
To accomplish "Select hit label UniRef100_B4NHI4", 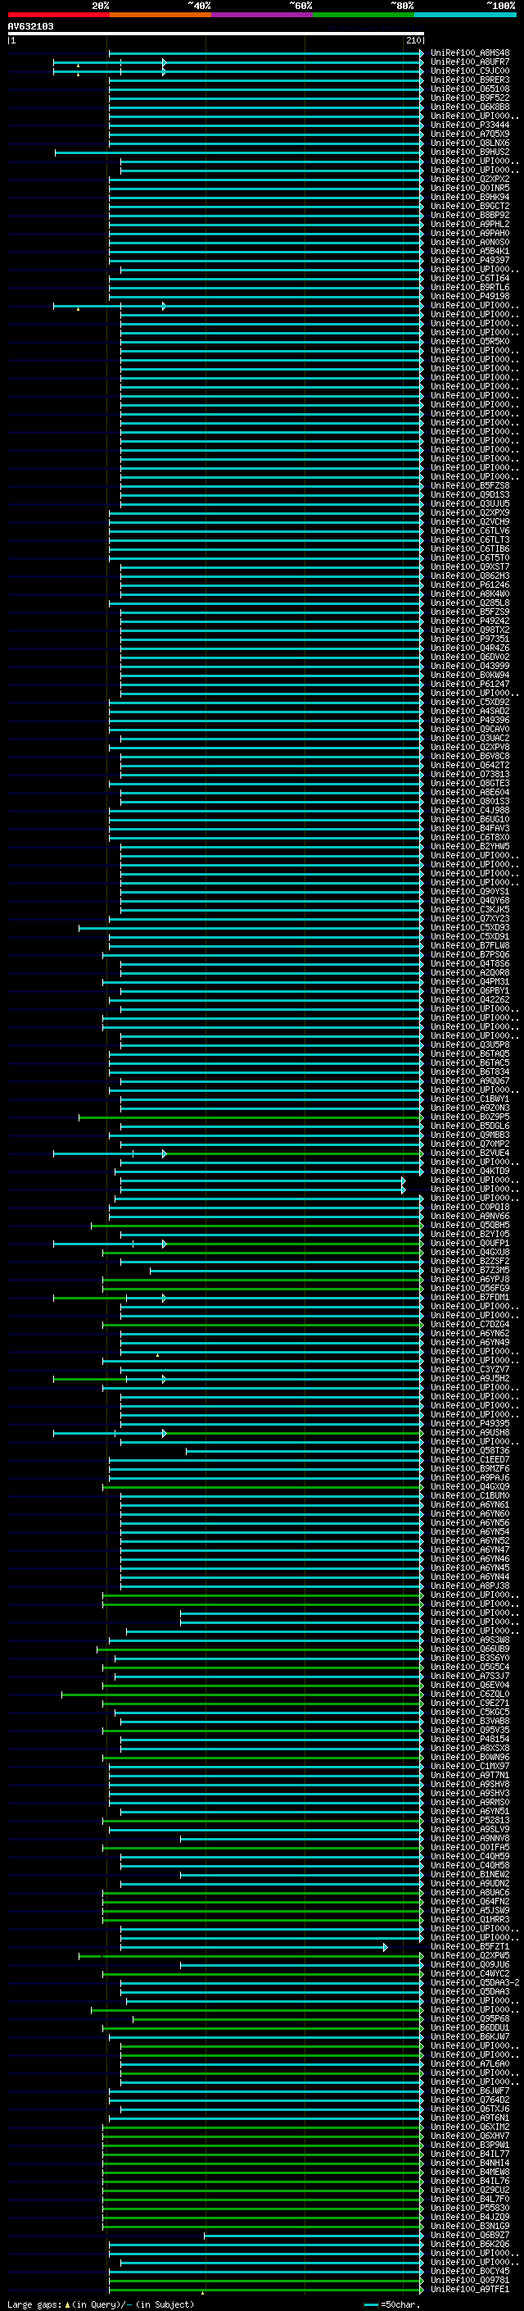I will point(470,2163).
